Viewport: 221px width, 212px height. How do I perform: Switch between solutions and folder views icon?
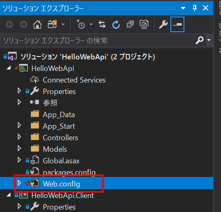[52, 24]
